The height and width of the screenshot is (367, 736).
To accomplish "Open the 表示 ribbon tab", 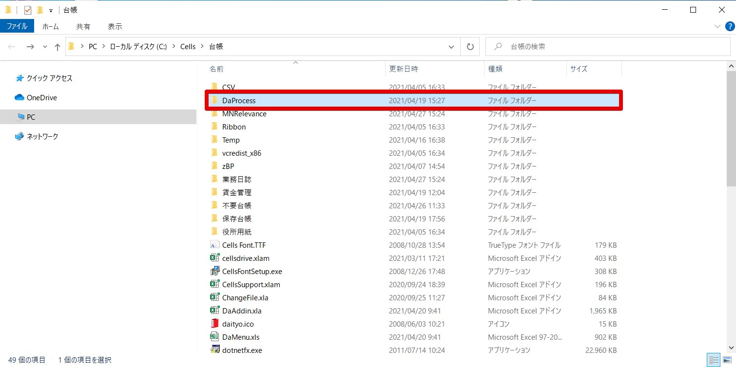I will pyautogui.click(x=115, y=26).
